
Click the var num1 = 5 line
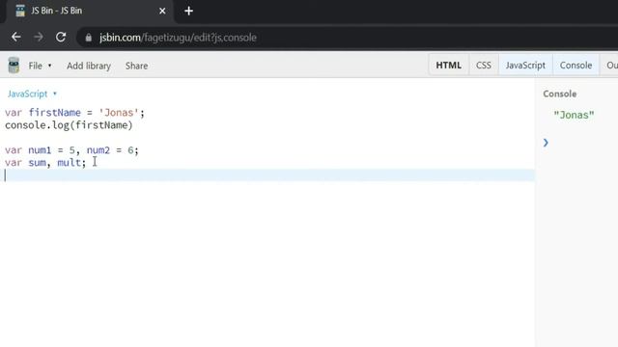(71, 150)
